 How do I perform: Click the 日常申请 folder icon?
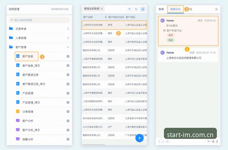pos(11,28)
